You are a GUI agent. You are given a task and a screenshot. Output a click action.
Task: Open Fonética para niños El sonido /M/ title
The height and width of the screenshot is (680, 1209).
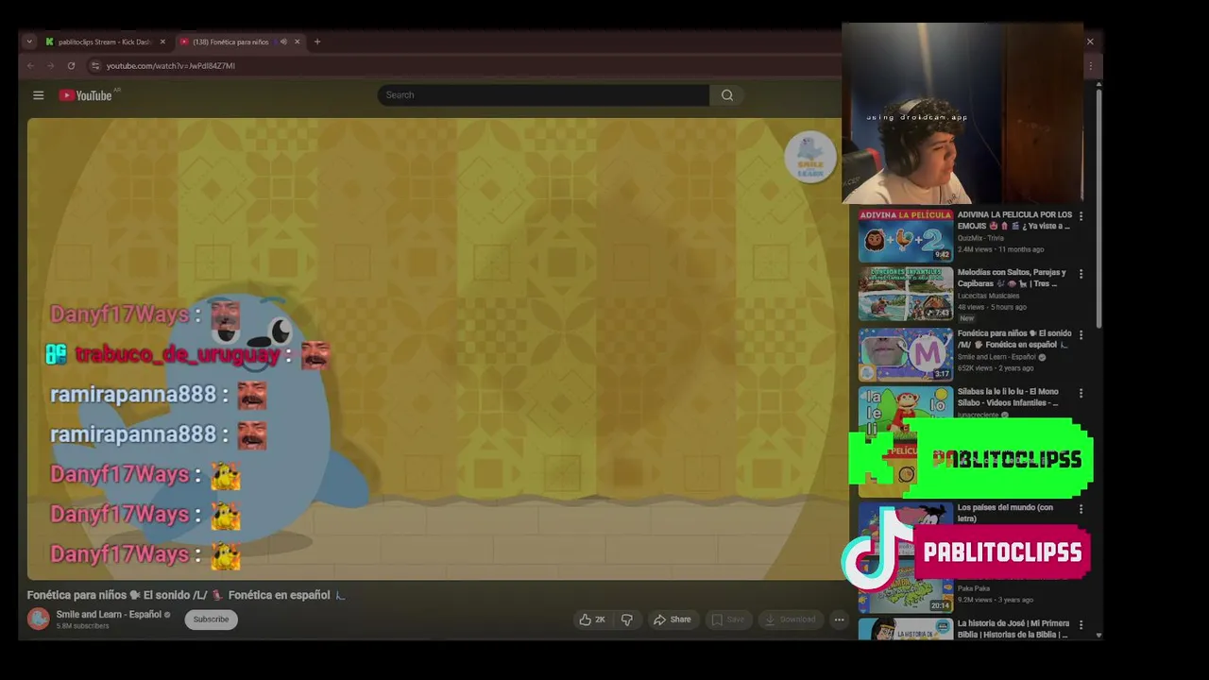coord(1014,338)
